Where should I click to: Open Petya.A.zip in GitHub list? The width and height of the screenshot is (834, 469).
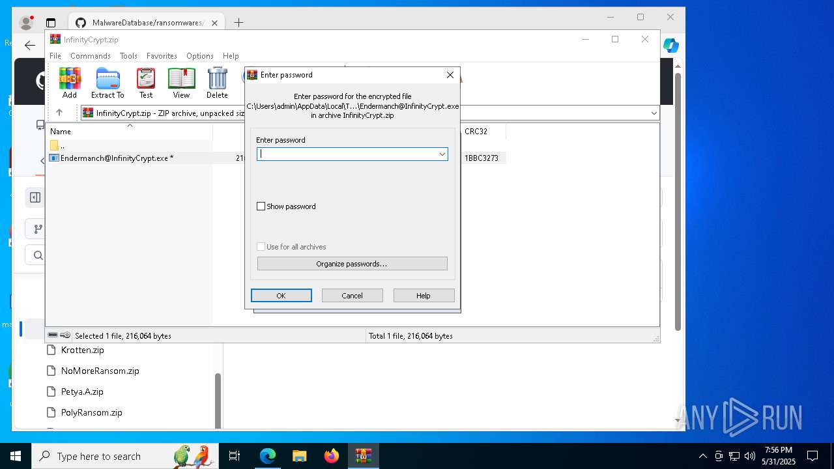coord(82,391)
